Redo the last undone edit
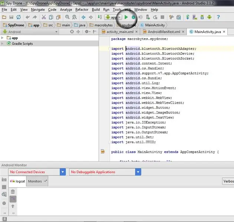Screen dimensions: 234x222 [34, 17]
